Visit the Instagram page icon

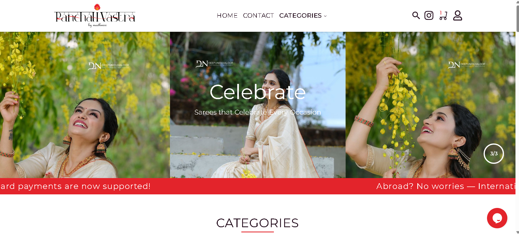(429, 15)
